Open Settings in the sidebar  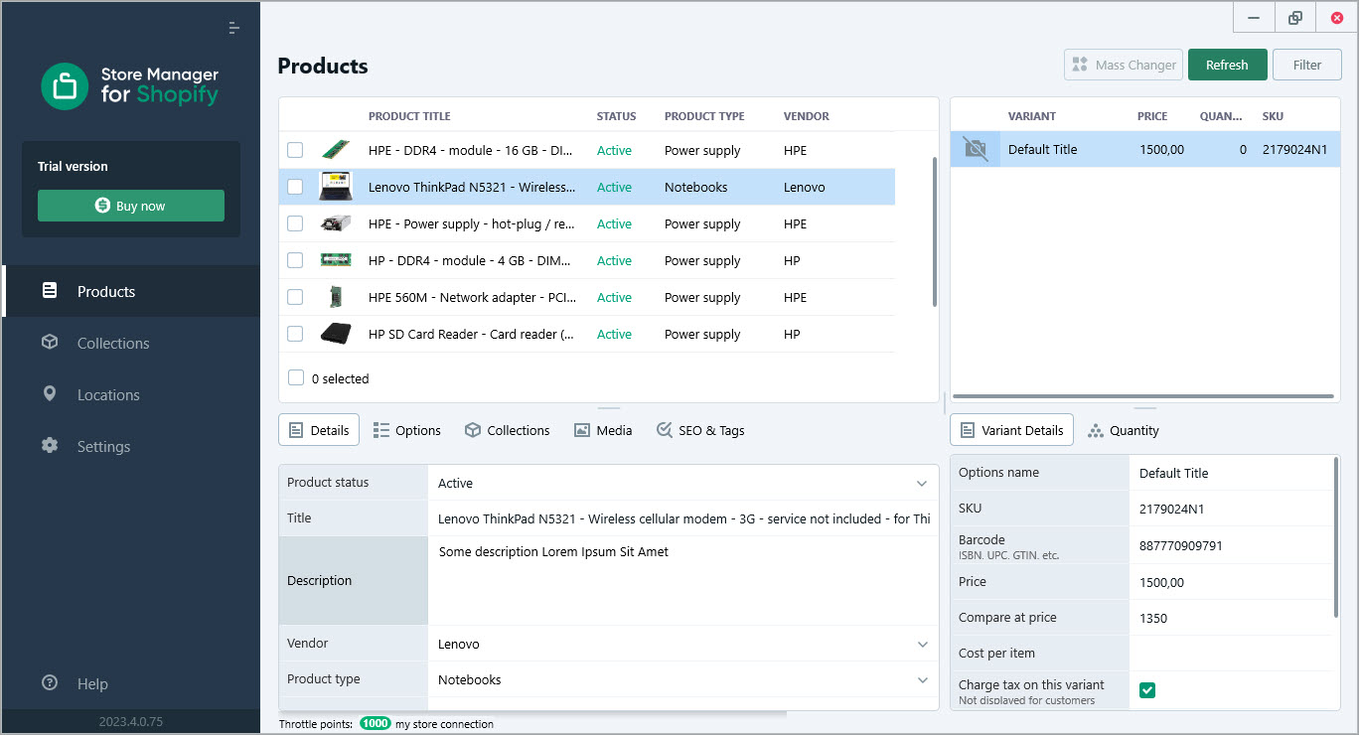click(131, 446)
